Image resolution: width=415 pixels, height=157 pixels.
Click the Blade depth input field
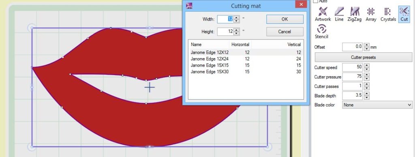point(353,95)
